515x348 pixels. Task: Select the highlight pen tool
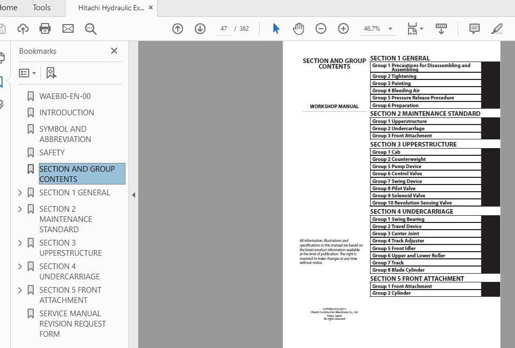coord(497,29)
